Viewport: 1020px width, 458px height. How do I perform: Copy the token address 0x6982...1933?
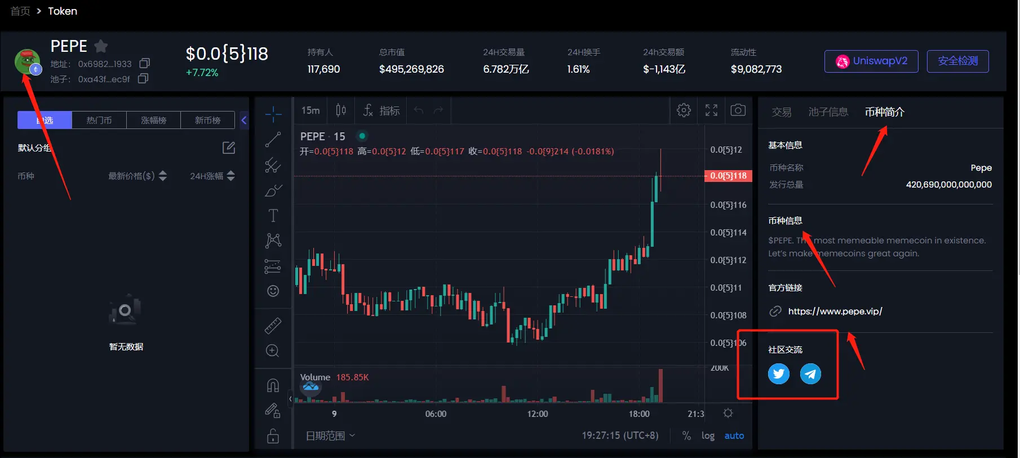pyautogui.click(x=144, y=63)
